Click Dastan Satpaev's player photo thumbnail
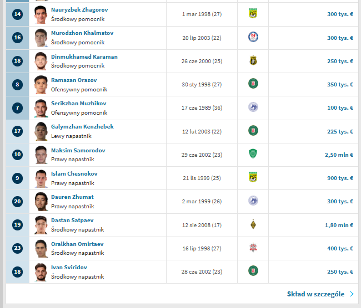Screen dimensions: 361x308 [x=41, y=225]
